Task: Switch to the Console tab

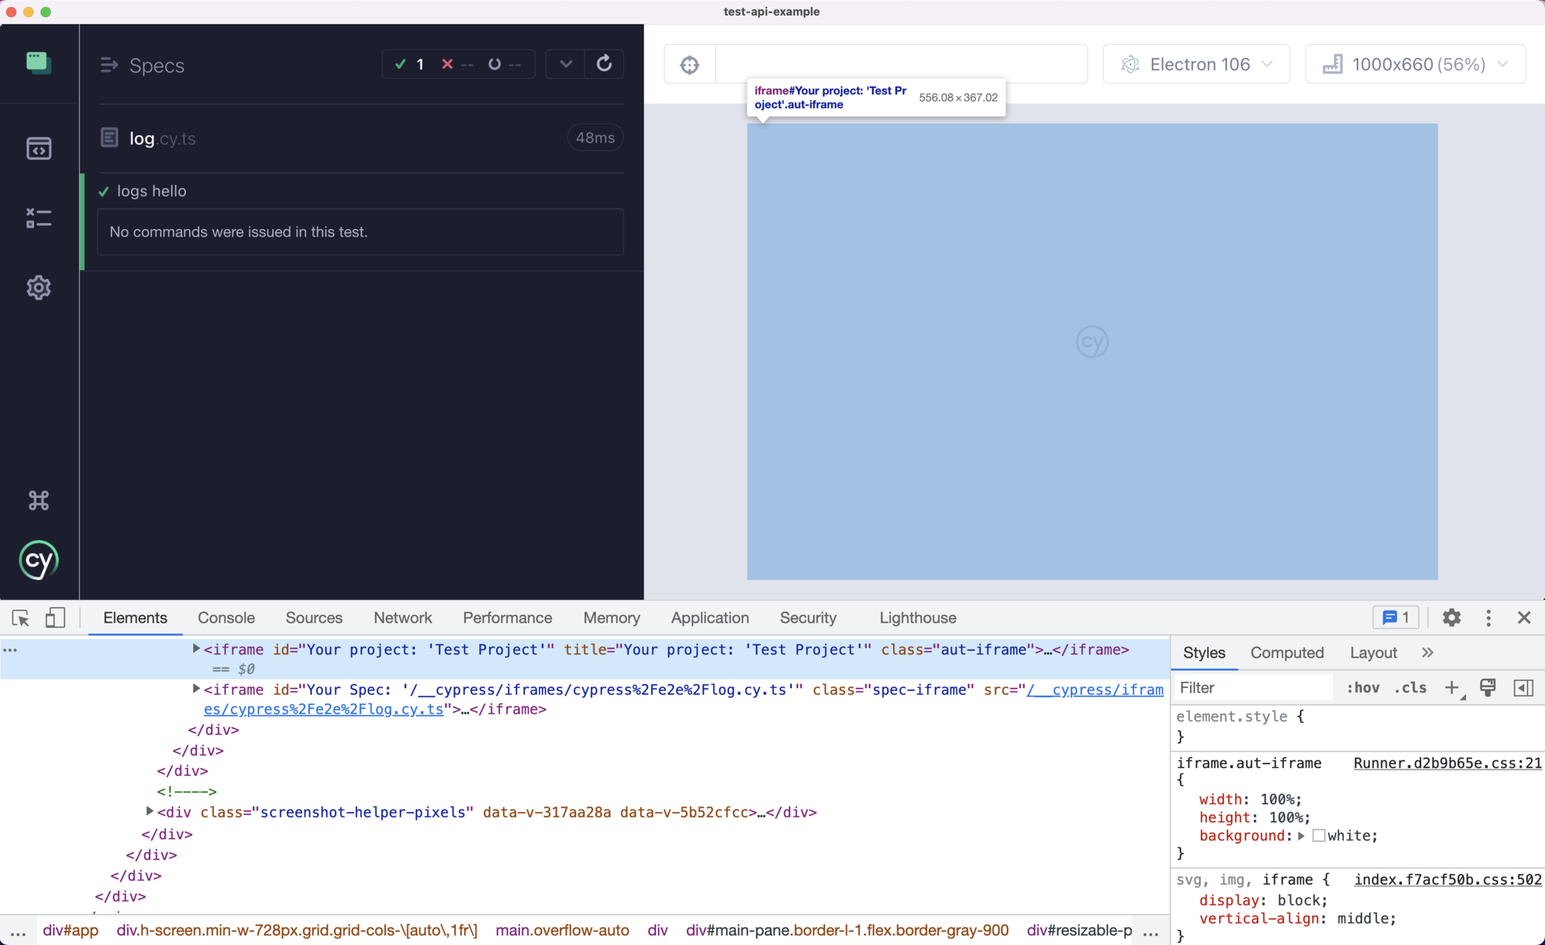Action: pos(225,618)
